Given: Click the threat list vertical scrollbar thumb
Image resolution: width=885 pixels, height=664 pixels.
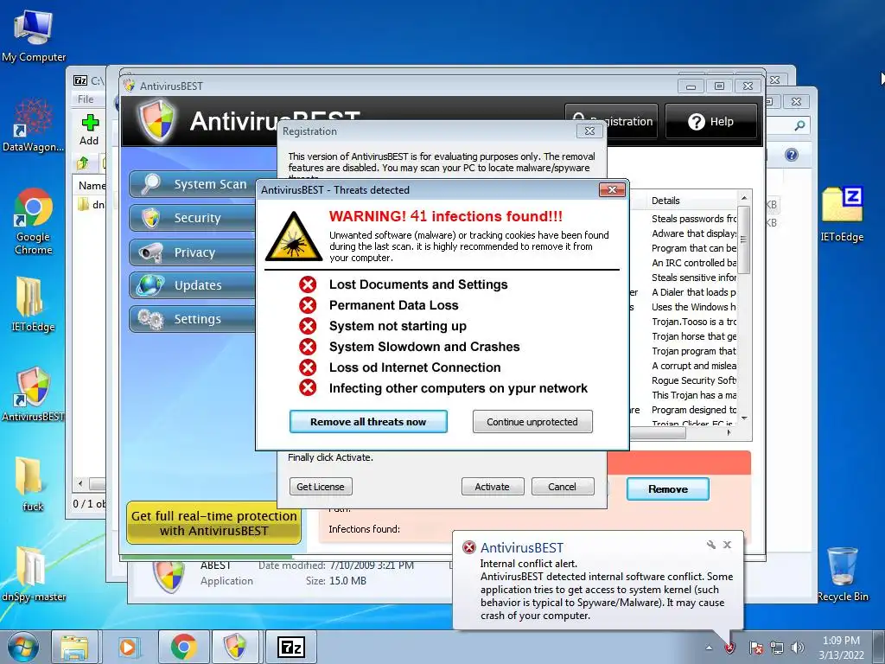Looking at the screenshot, I should pyautogui.click(x=744, y=239).
